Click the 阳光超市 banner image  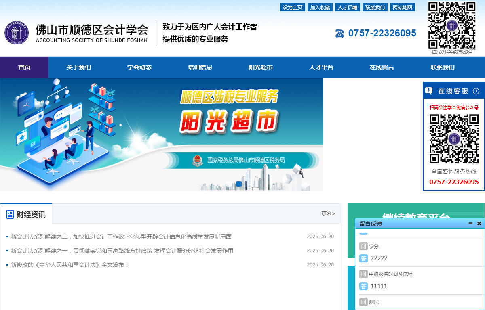[162, 134]
